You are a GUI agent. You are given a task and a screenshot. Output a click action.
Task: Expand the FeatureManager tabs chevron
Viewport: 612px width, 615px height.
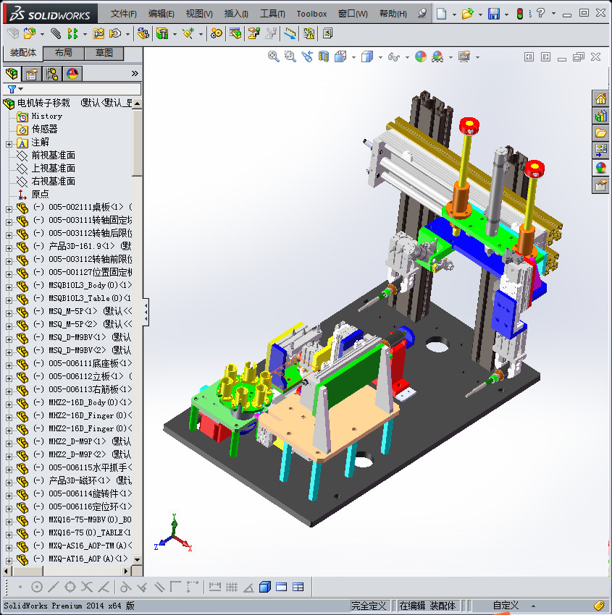[135, 73]
